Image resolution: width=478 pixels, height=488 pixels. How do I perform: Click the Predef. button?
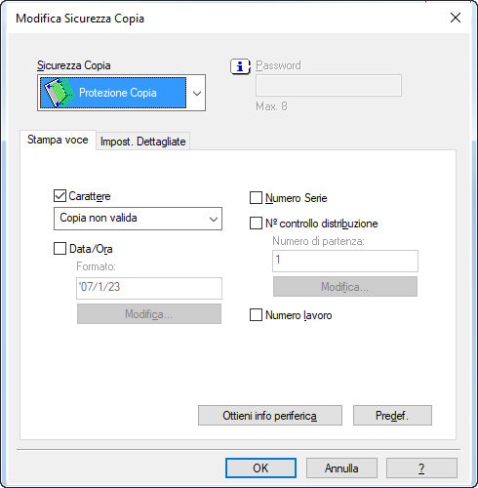click(392, 415)
